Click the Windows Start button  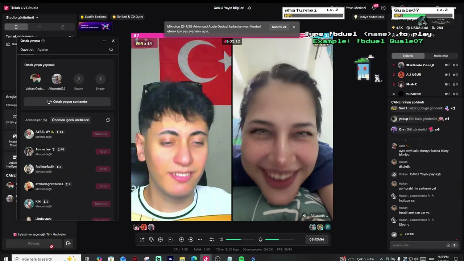click(6, 258)
